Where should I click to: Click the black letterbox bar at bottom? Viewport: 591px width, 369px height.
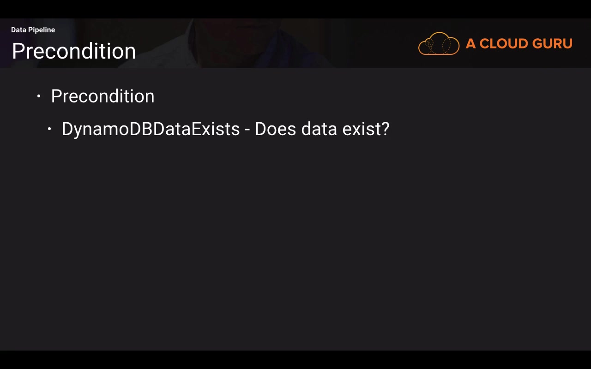point(295,360)
